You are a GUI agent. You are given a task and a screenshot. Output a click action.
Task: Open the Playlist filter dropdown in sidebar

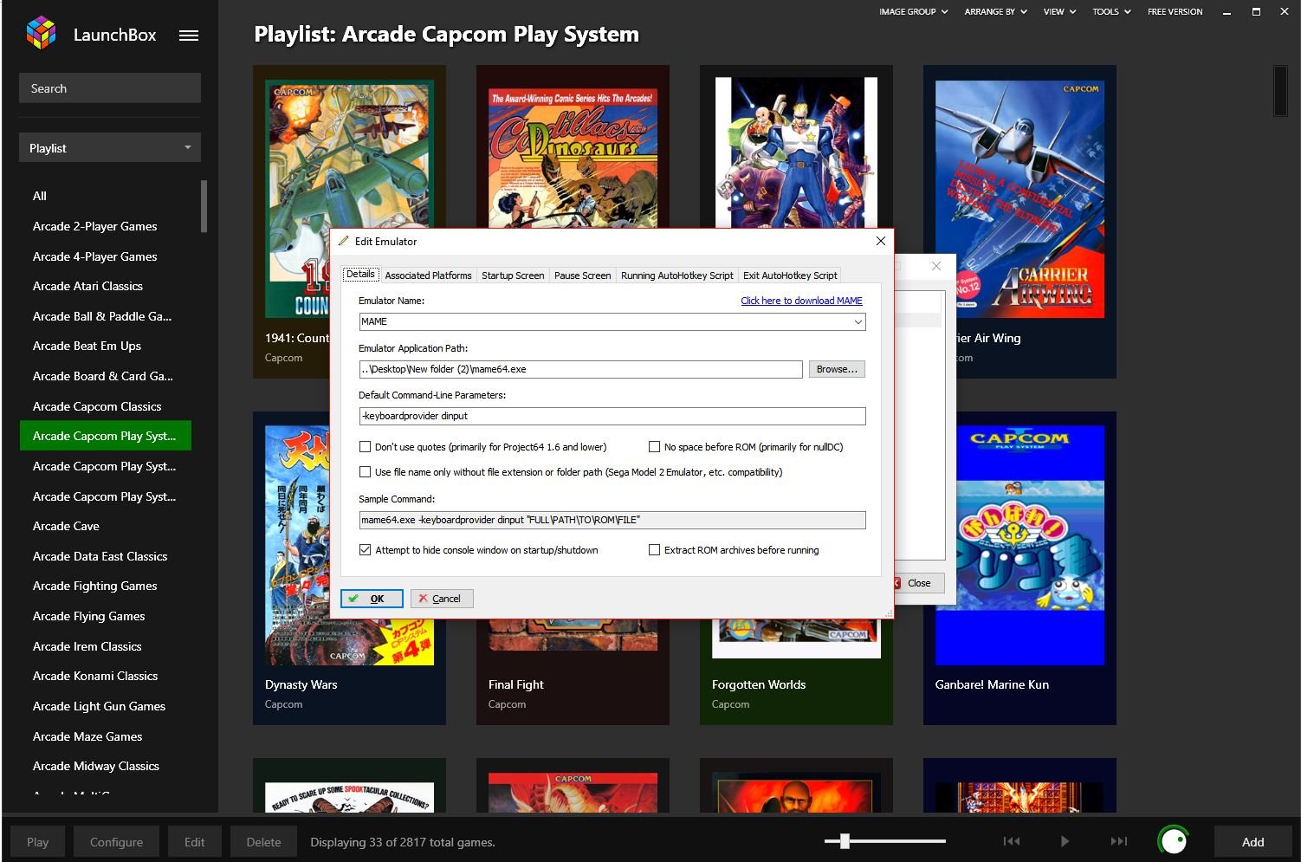click(109, 148)
